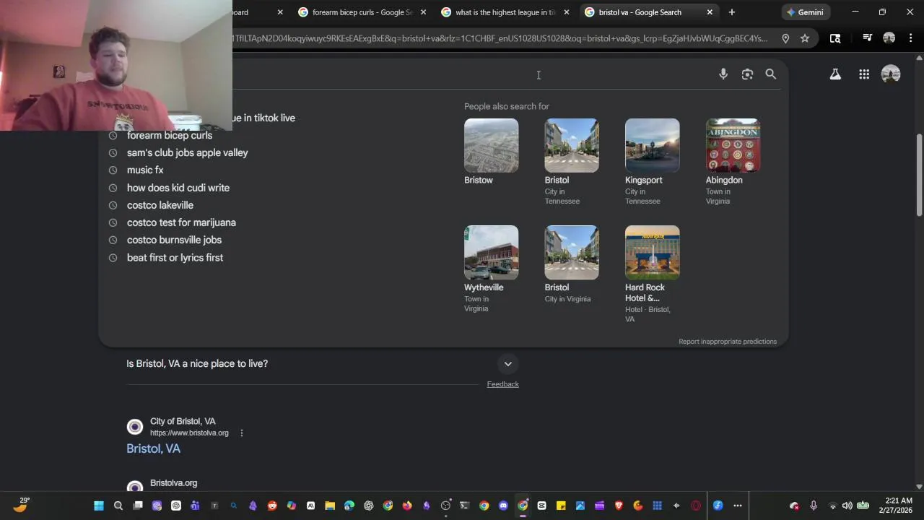Open Windows taskbar search

point(118,506)
